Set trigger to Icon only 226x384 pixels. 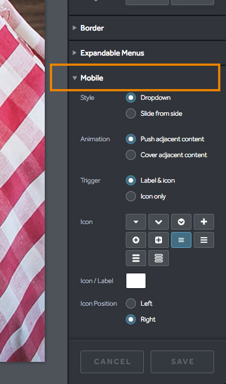click(x=131, y=196)
